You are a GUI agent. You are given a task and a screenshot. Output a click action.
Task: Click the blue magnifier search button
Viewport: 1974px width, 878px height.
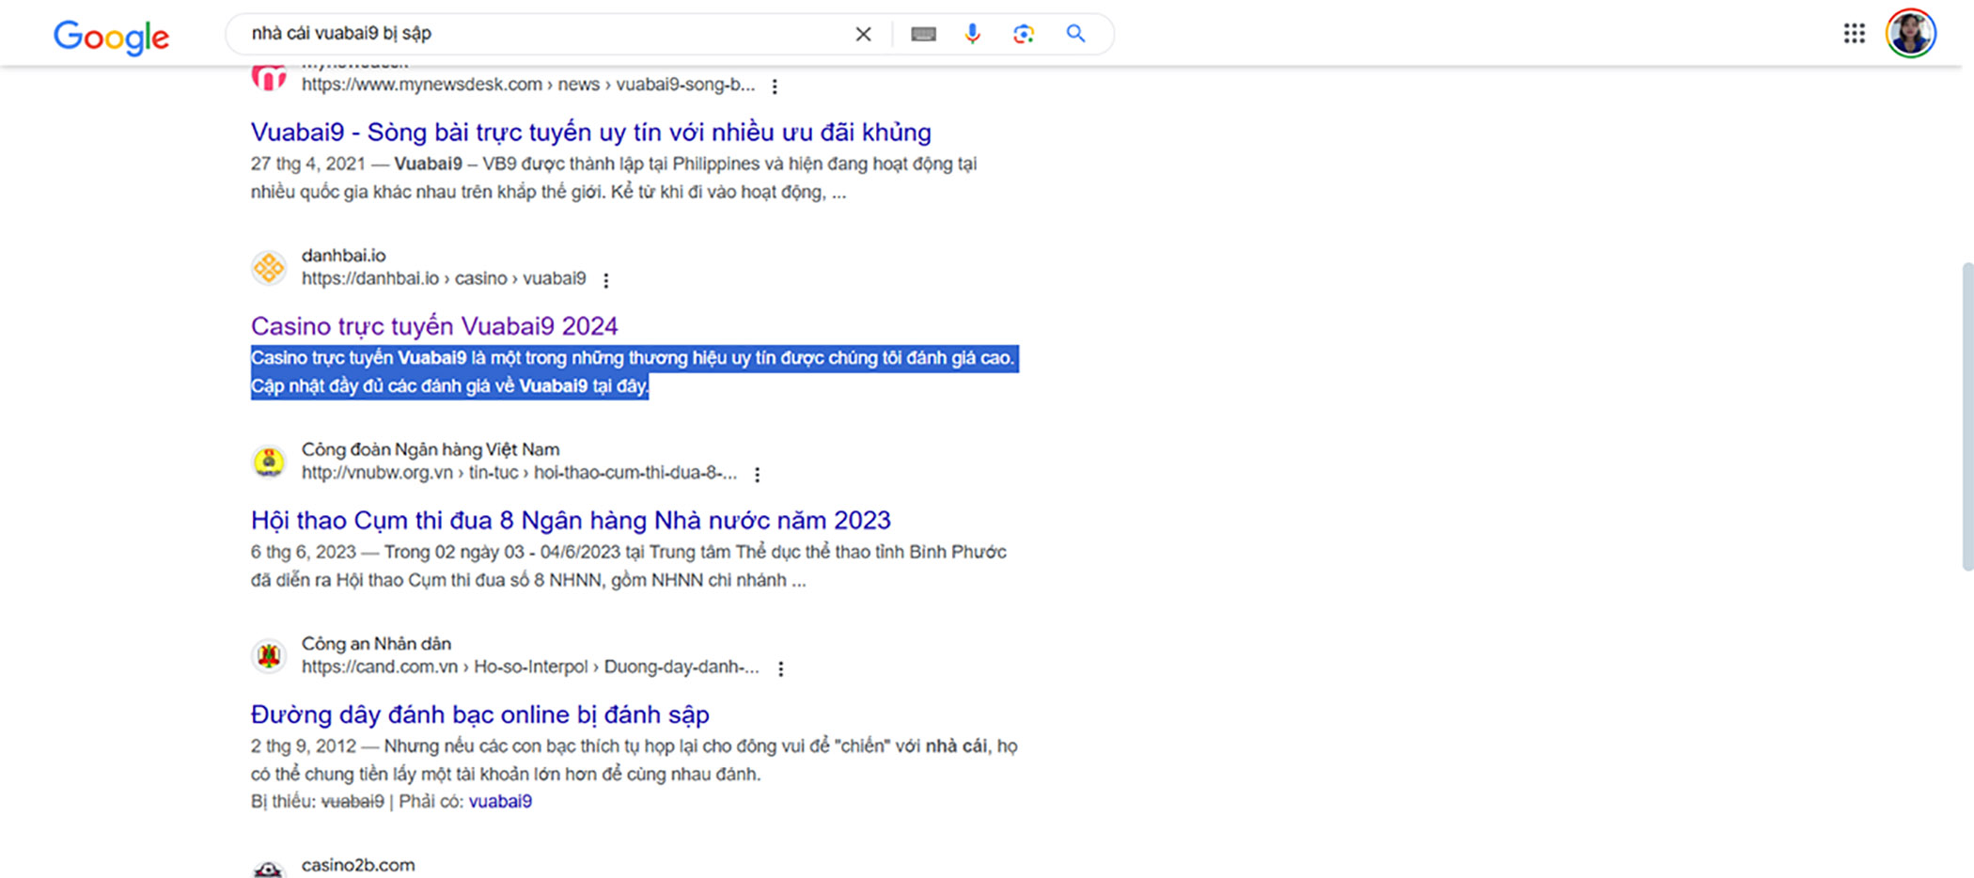coord(1075,35)
